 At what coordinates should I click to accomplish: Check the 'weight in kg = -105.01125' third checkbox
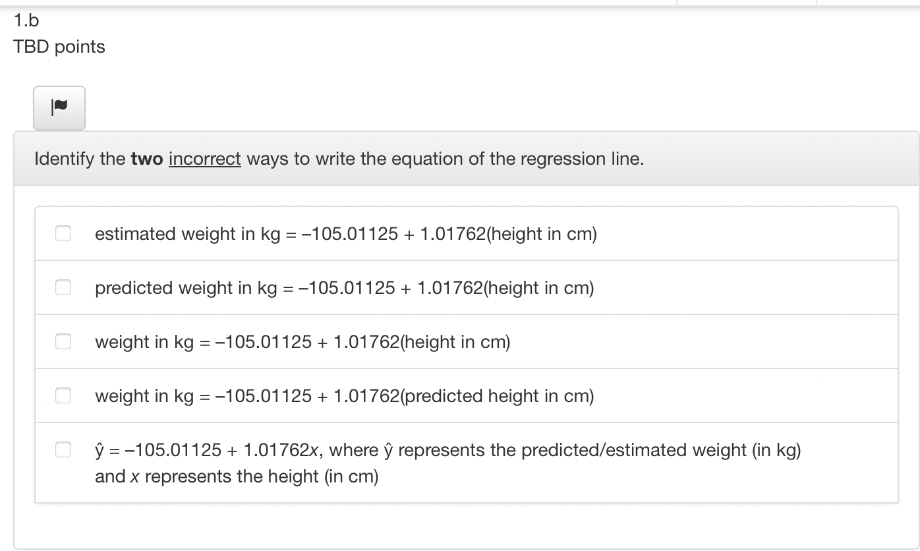(63, 341)
